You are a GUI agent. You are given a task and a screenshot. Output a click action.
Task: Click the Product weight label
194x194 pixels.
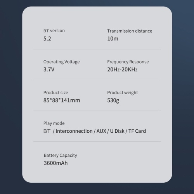(123, 93)
